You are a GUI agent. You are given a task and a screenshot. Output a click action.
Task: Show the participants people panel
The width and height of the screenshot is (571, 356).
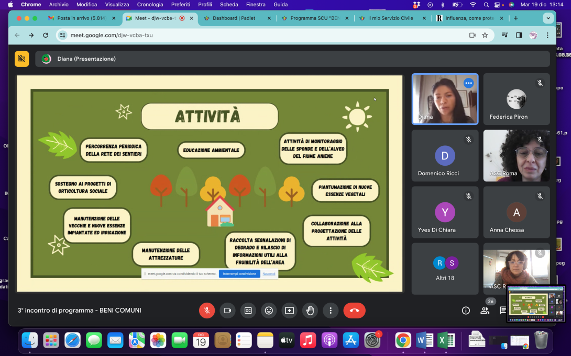(485, 311)
